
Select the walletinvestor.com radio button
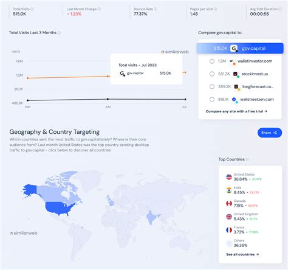point(212,61)
